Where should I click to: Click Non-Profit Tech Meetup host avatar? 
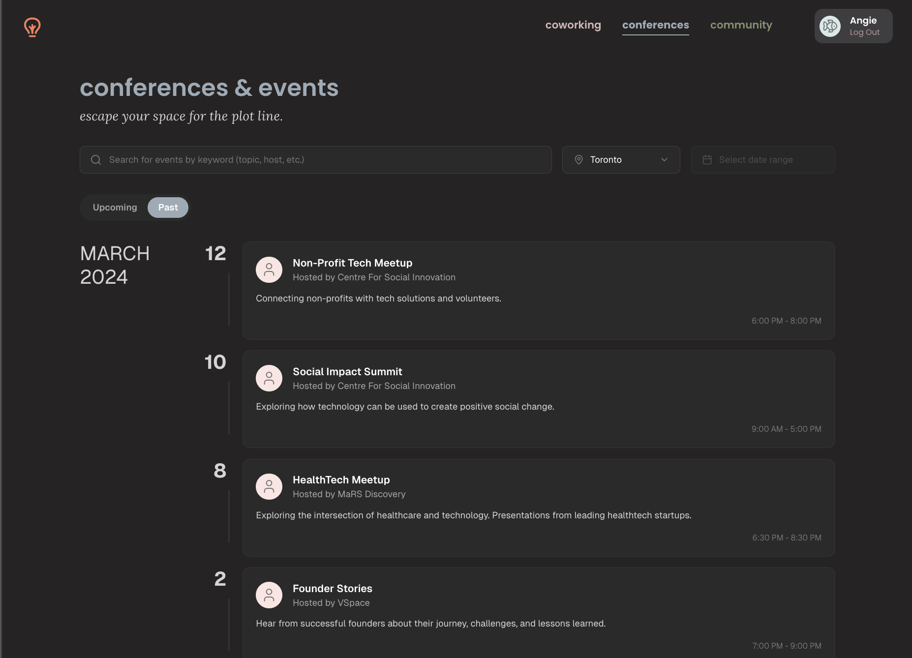(269, 269)
